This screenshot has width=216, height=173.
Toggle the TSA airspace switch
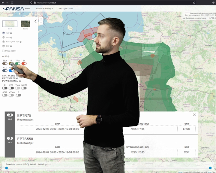(x=5, y=63)
